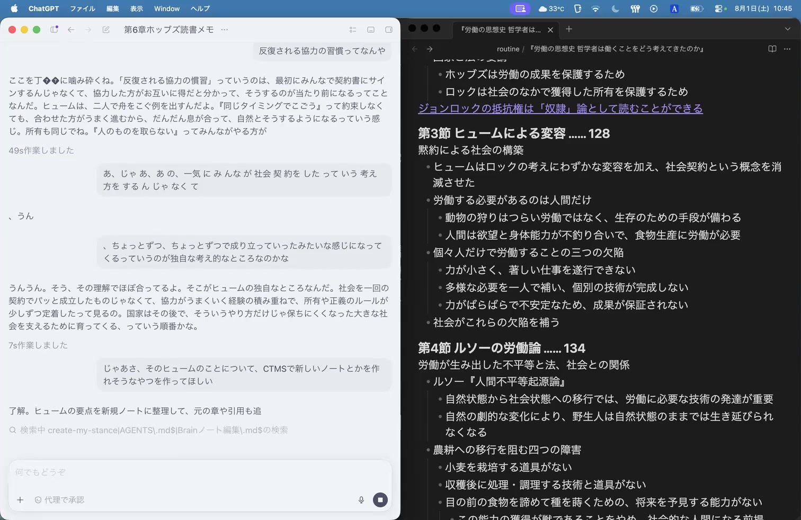Click the 何でもどうぞ message input field
The width and height of the screenshot is (801, 520).
tap(200, 472)
